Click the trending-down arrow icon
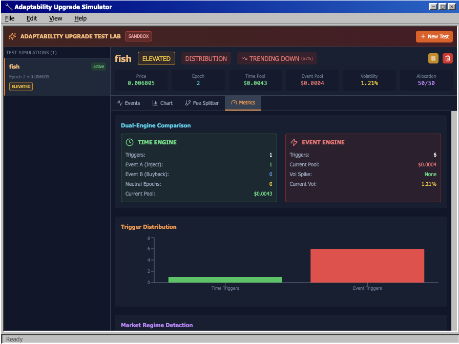459x344 pixels. click(244, 58)
